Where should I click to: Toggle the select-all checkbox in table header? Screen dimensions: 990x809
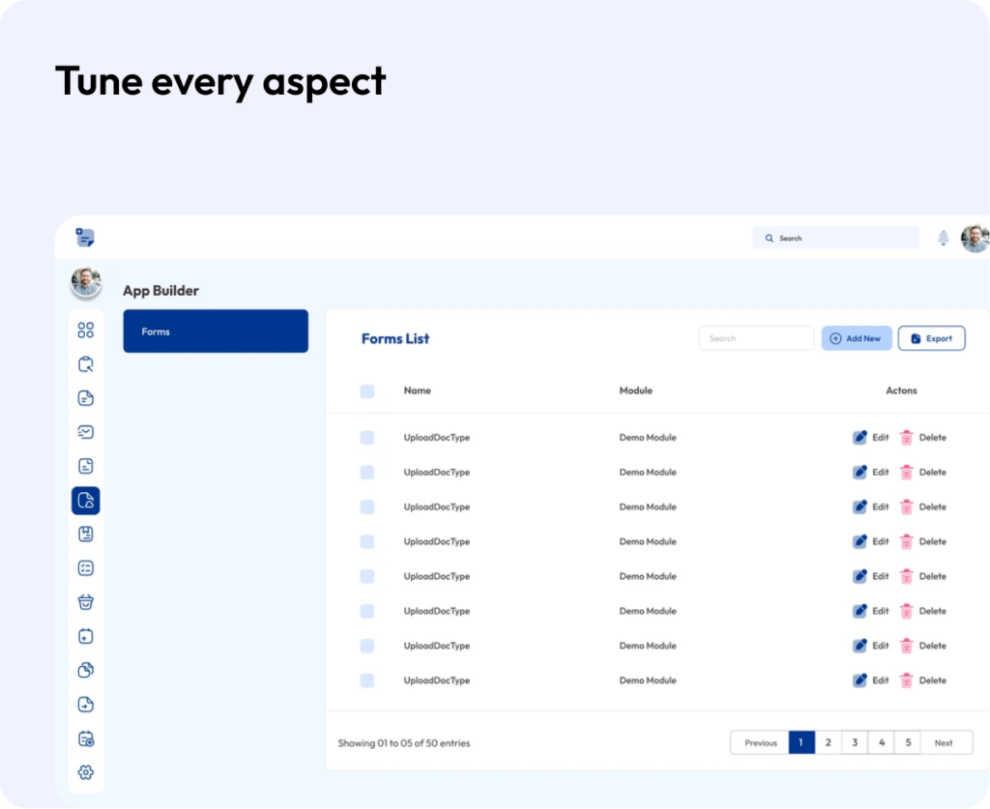click(367, 391)
